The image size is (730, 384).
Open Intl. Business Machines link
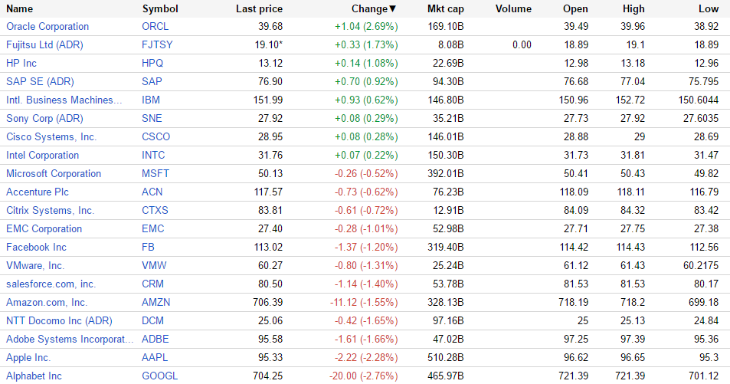tap(64, 100)
